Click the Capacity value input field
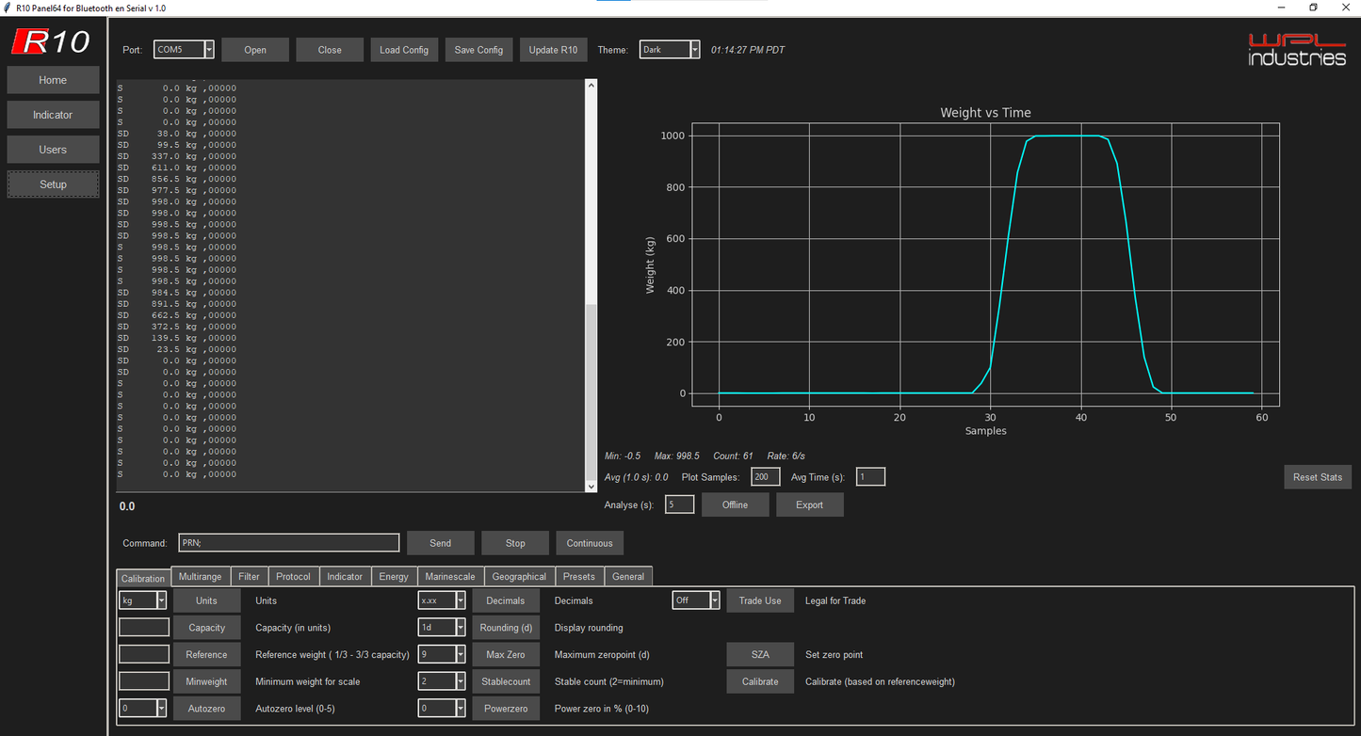Viewport: 1361px width, 736px height. point(144,628)
